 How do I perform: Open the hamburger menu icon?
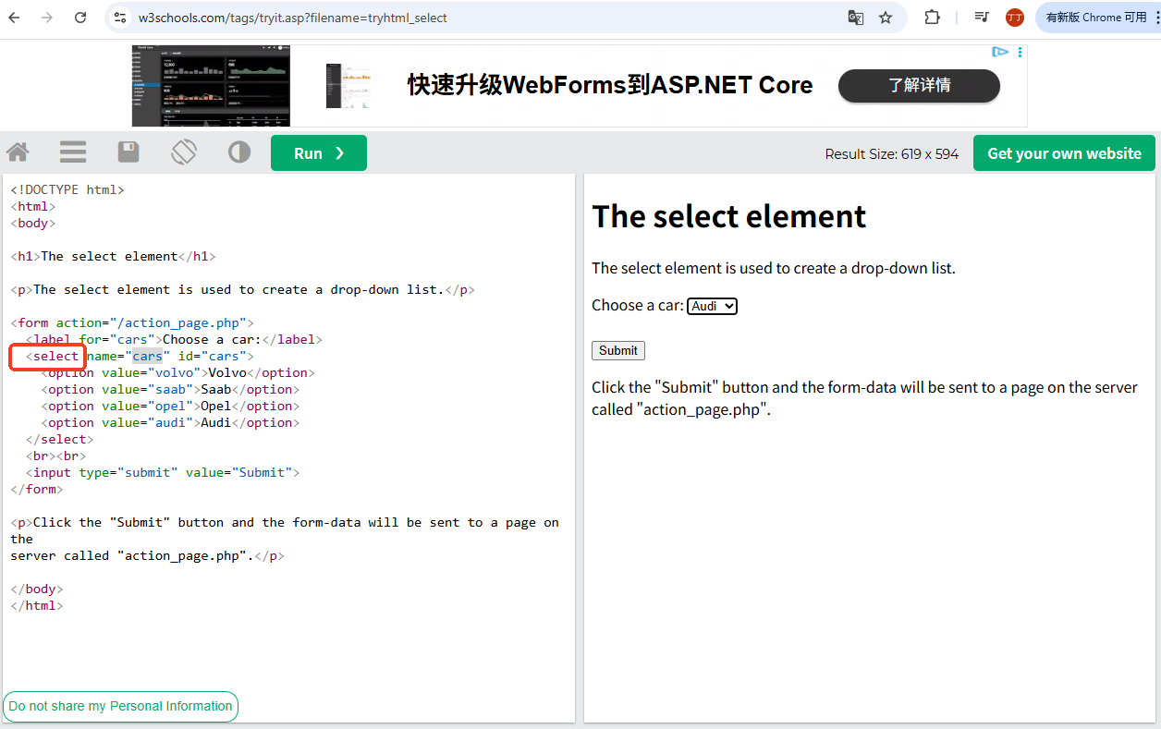click(72, 152)
